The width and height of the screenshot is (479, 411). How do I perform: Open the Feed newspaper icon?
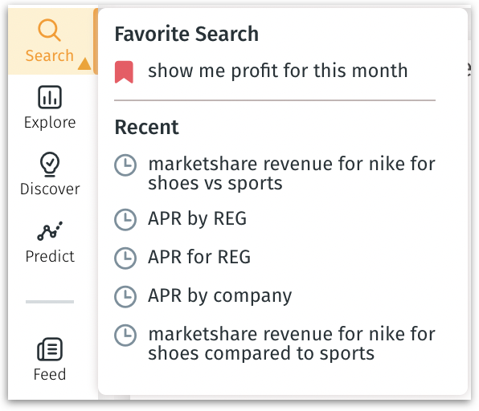50,349
